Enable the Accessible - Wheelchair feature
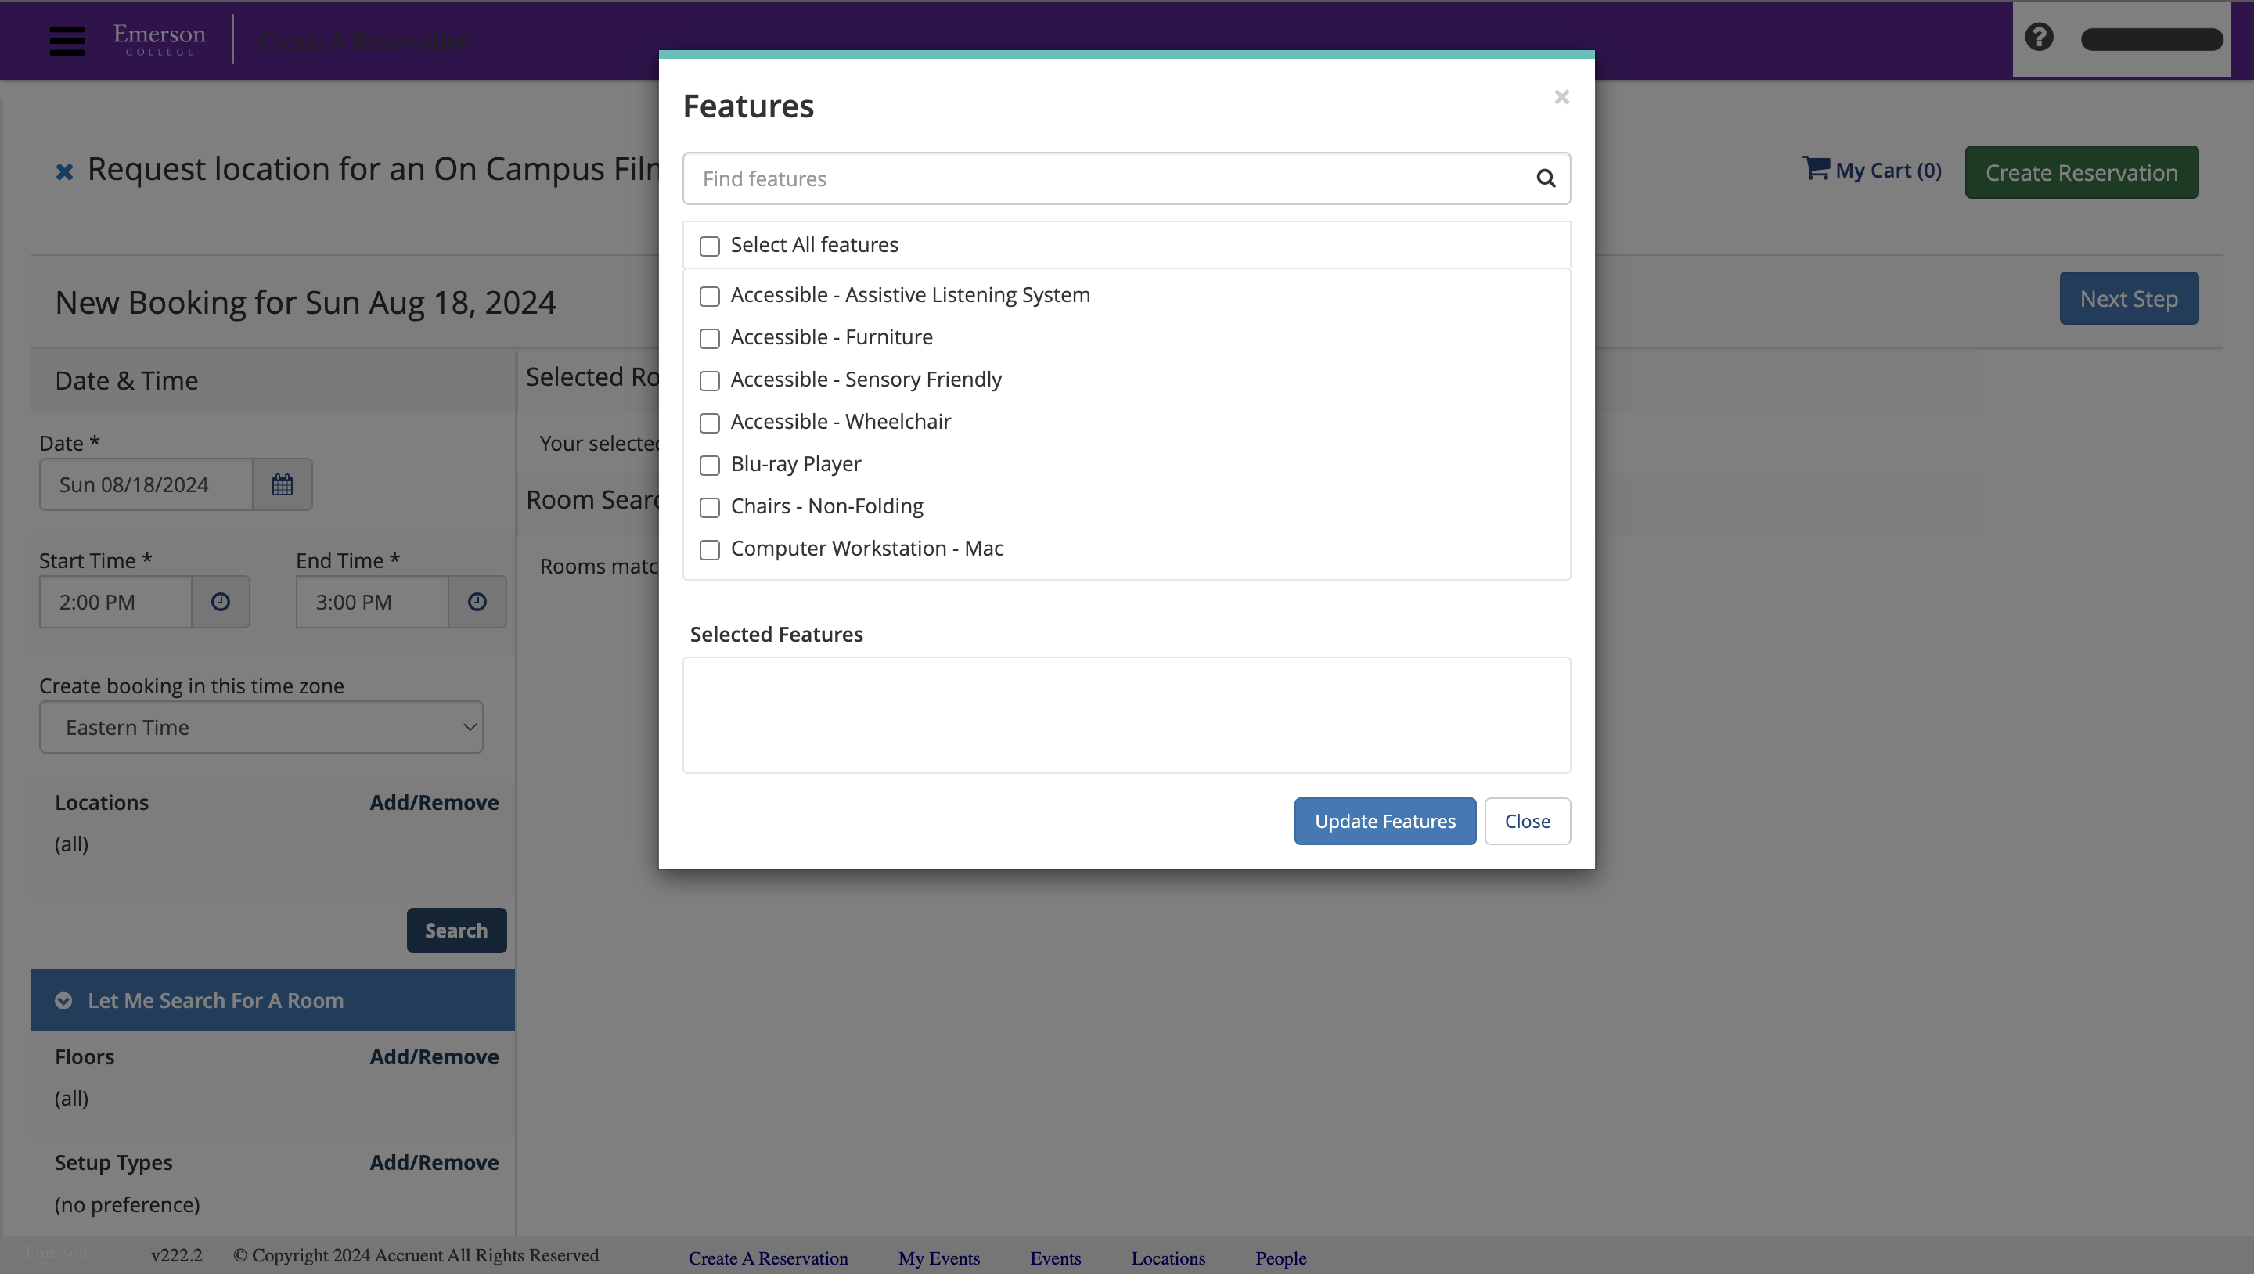Viewport: 2254px width, 1274px height. [709, 423]
